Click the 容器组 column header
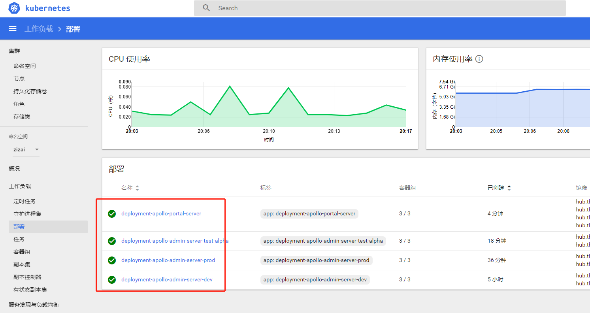The image size is (590, 313). [x=407, y=188]
